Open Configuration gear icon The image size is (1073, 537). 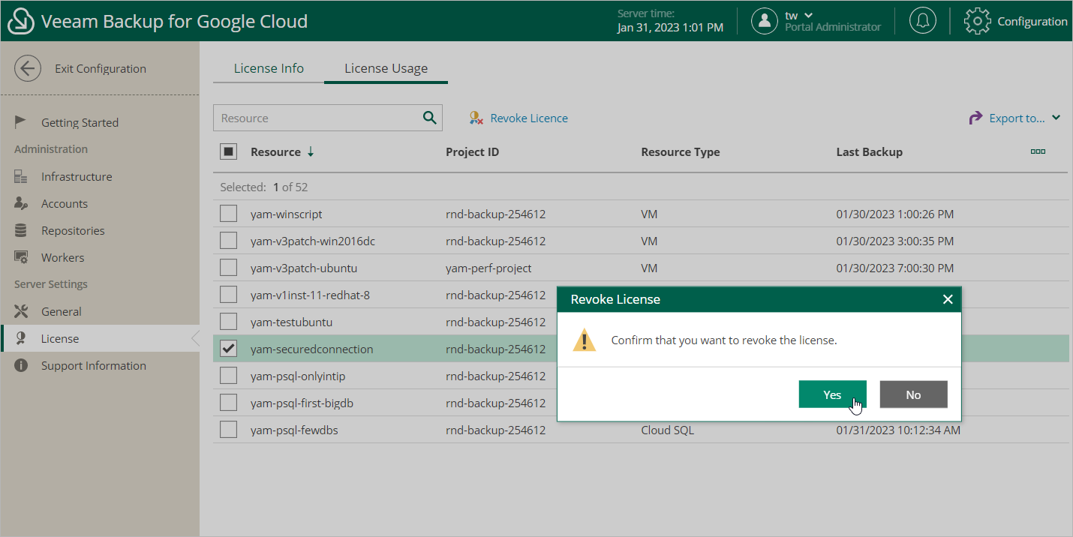pyautogui.click(x=977, y=21)
